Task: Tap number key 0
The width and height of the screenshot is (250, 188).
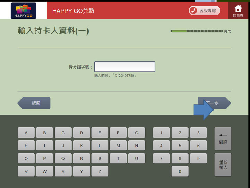Action: [180, 171]
